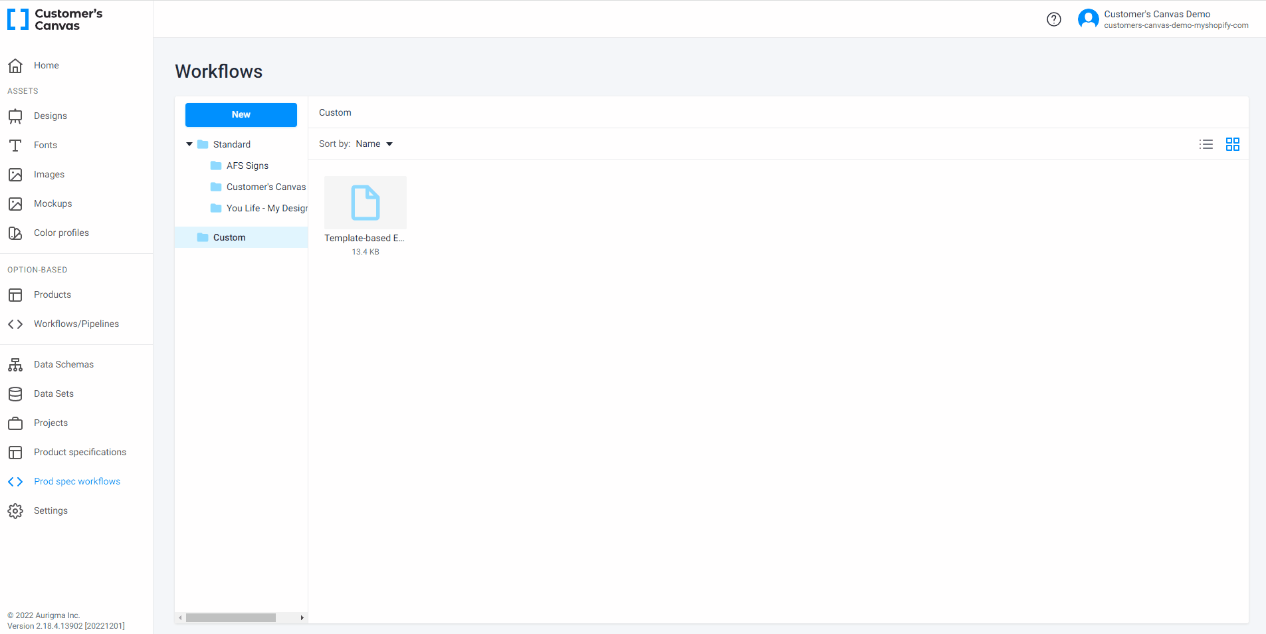The image size is (1266, 634).
Task: Open the Projects section
Action: pos(51,423)
